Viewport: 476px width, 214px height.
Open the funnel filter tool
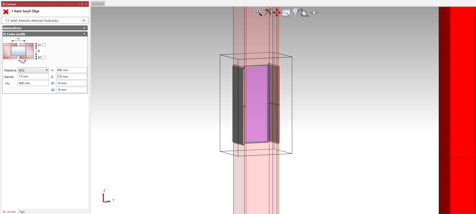295,12
